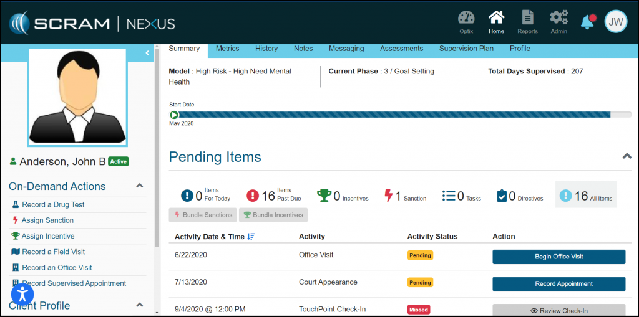Open the accessibility widget icon
Screen dimensions: 639x317
click(22, 294)
